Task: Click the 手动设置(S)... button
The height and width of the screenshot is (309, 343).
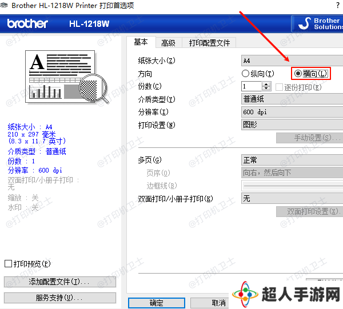Action: (x=309, y=138)
